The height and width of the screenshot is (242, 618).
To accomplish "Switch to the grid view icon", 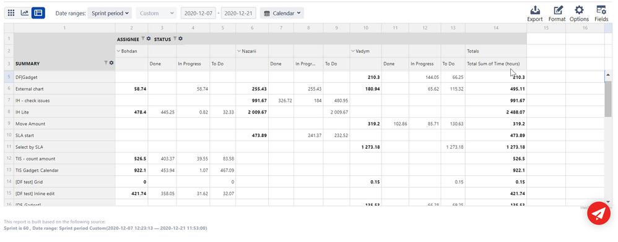I will (x=11, y=13).
